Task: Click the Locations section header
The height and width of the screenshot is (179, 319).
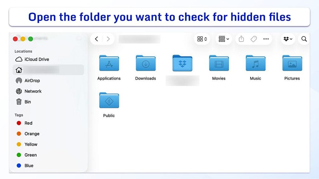Action: (23, 51)
